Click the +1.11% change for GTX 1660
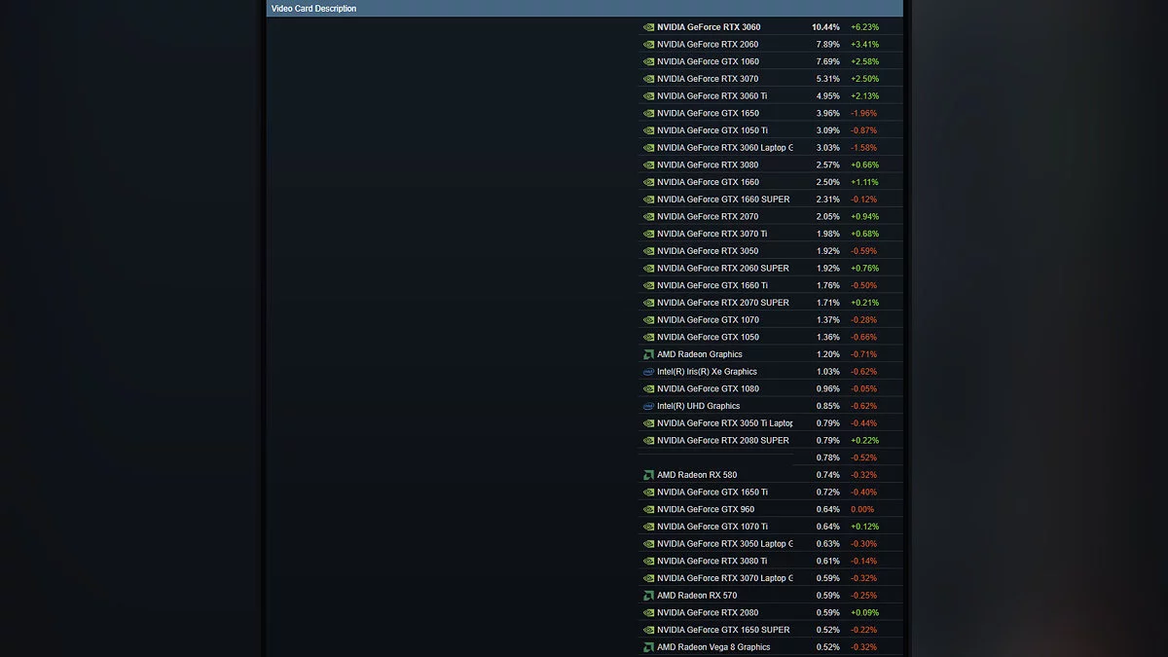The image size is (1168, 657). point(864,182)
